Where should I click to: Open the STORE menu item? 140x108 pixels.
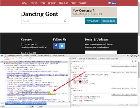[x=42, y=3]
